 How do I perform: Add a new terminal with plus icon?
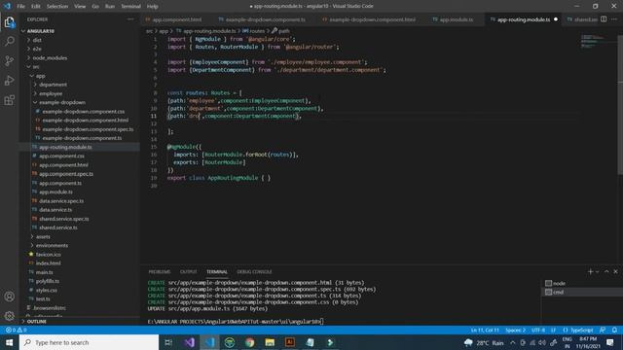click(x=591, y=271)
